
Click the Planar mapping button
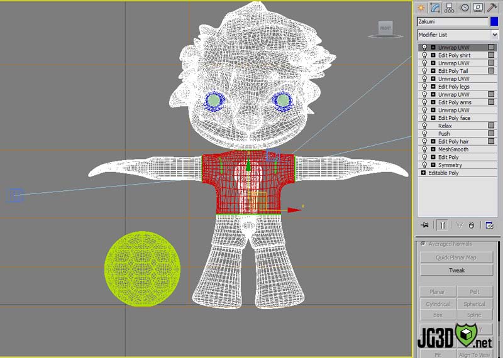(x=438, y=291)
